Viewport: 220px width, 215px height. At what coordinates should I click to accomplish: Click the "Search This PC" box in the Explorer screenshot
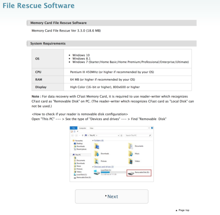coord(138,135)
